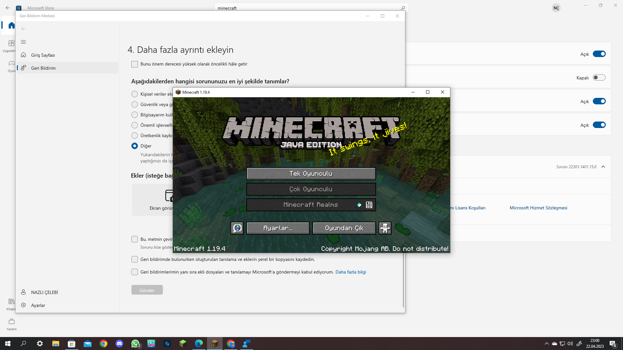Viewport: 623px width, 350px height.
Task: Click the 'Tek Oyunculu' button
Action: [311, 174]
